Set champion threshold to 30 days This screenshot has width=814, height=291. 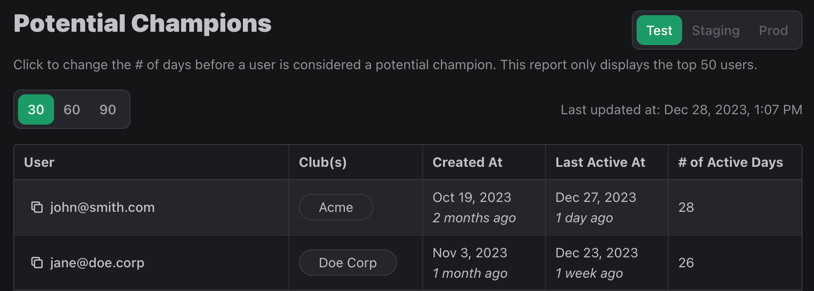point(36,109)
